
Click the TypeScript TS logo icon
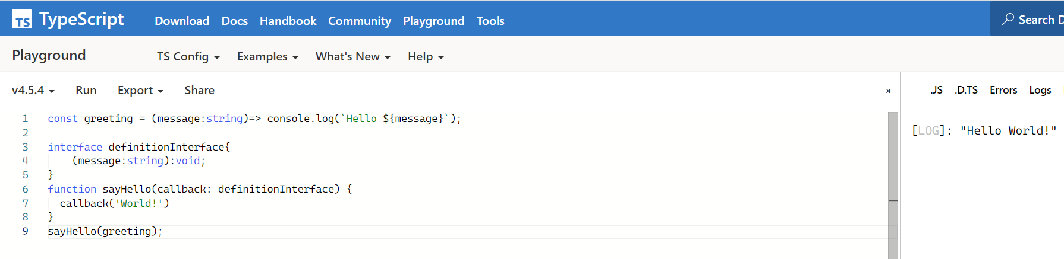pyautogui.click(x=22, y=20)
